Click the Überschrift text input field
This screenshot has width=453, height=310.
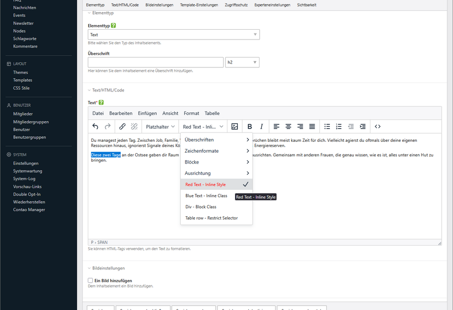point(155,62)
